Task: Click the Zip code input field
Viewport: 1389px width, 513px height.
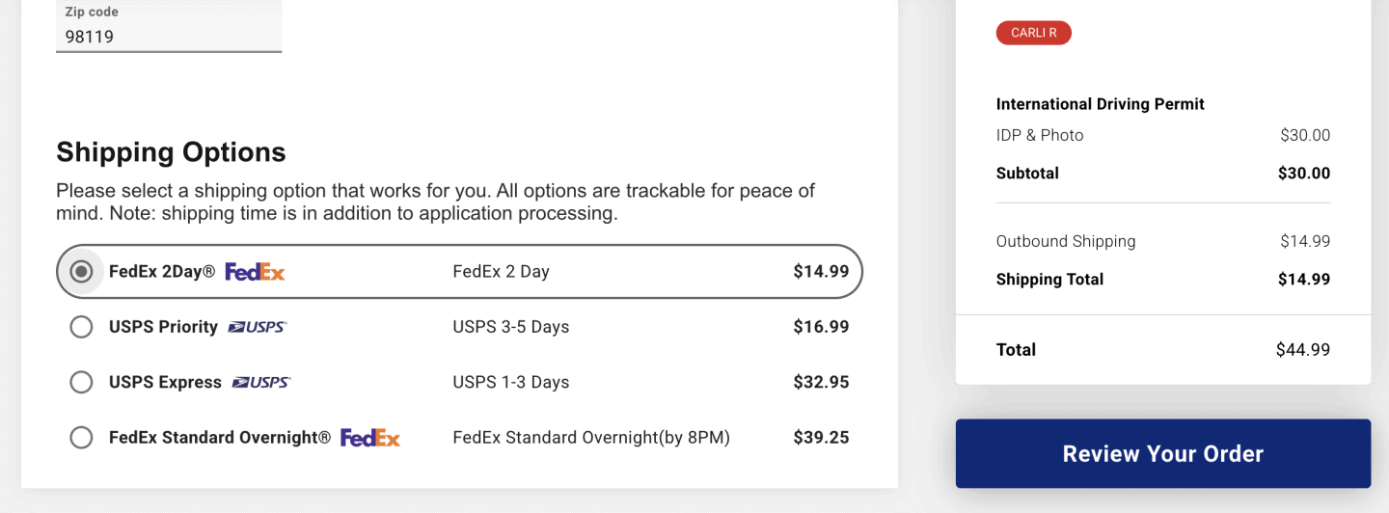Action: pyautogui.click(x=169, y=37)
